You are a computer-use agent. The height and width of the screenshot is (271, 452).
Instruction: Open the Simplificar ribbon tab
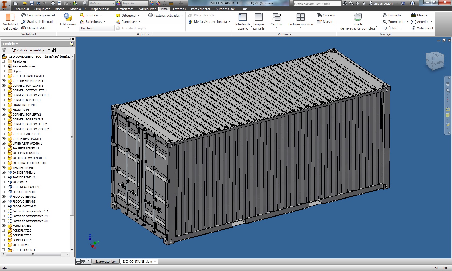tap(42, 9)
